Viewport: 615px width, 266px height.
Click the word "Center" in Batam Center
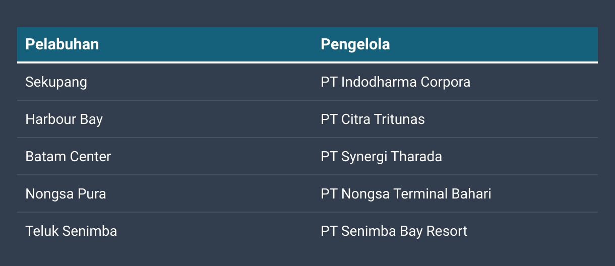tap(90, 157)
